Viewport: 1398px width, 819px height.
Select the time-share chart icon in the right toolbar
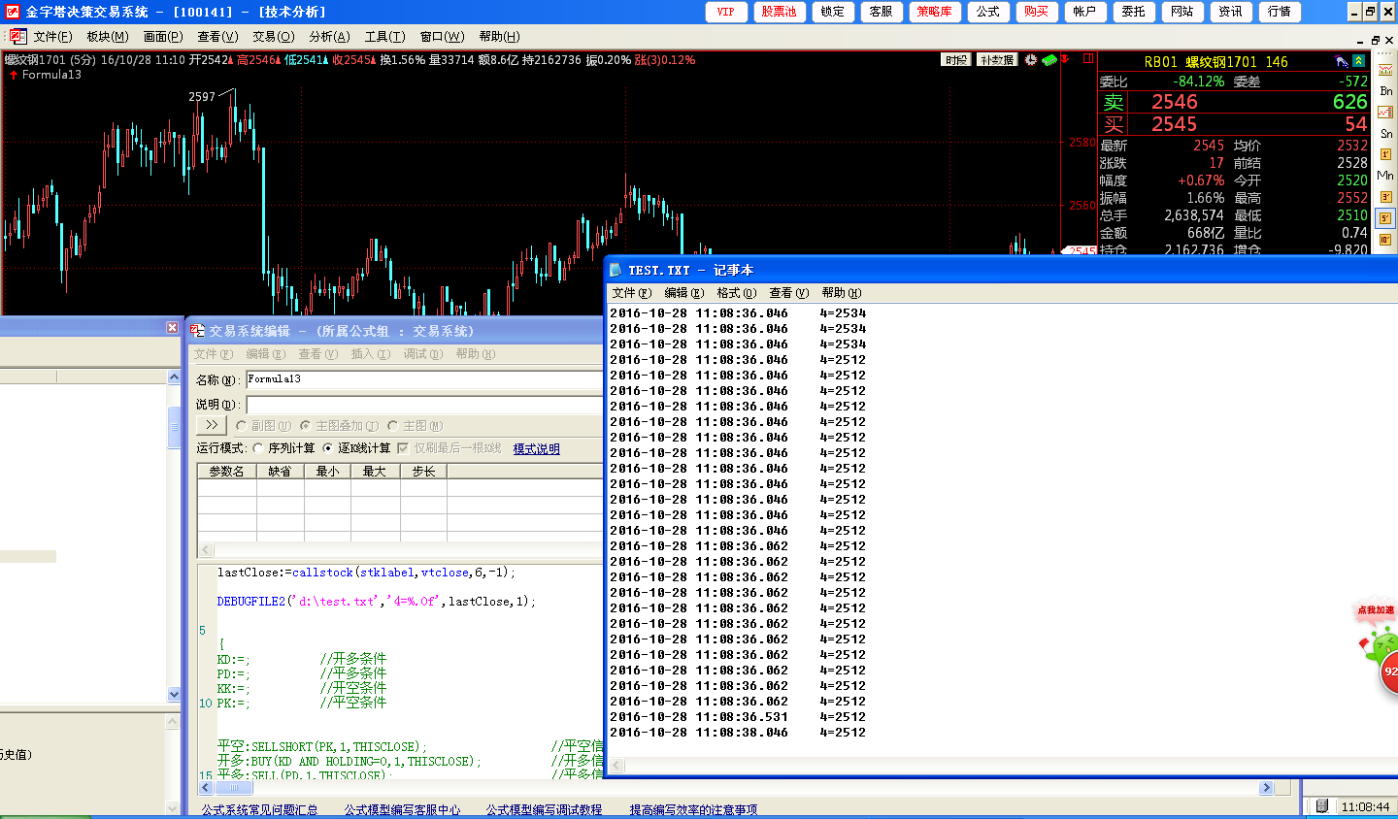point(1385,70)
